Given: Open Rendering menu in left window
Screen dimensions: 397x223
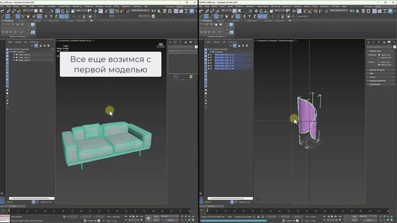Looking at the screenshot, I should click(x=77, y=7).
